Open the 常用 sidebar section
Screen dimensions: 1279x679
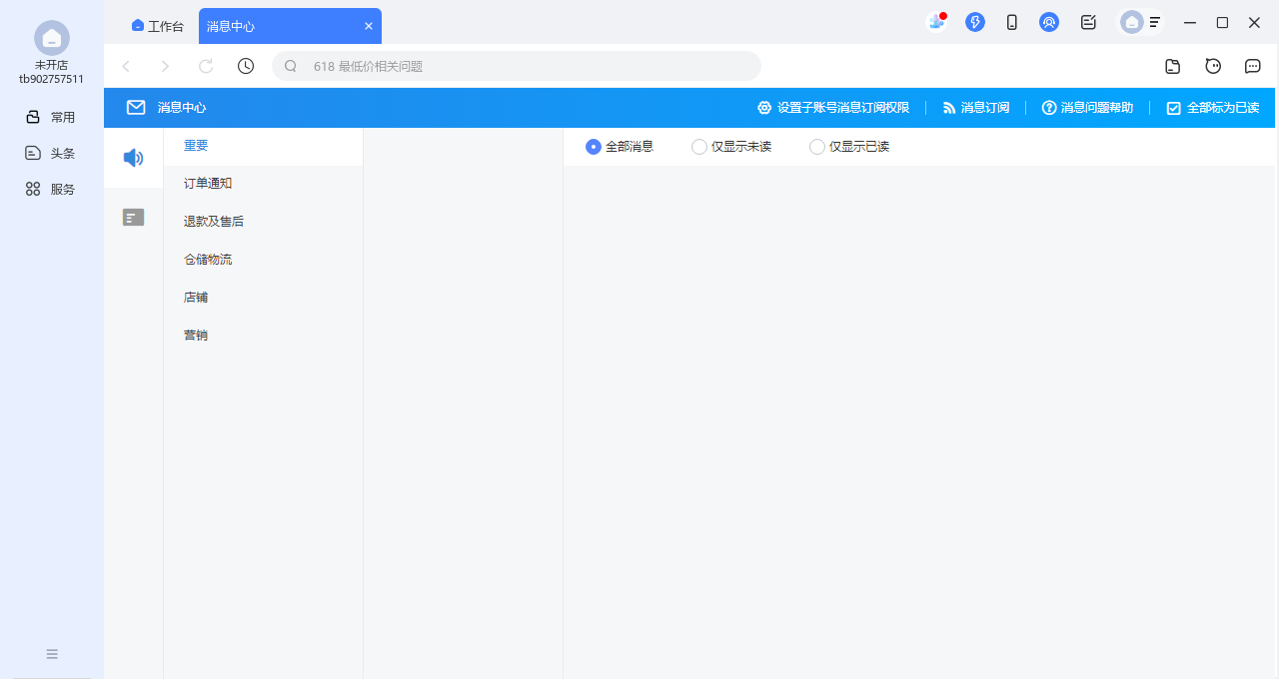[50, 117]
